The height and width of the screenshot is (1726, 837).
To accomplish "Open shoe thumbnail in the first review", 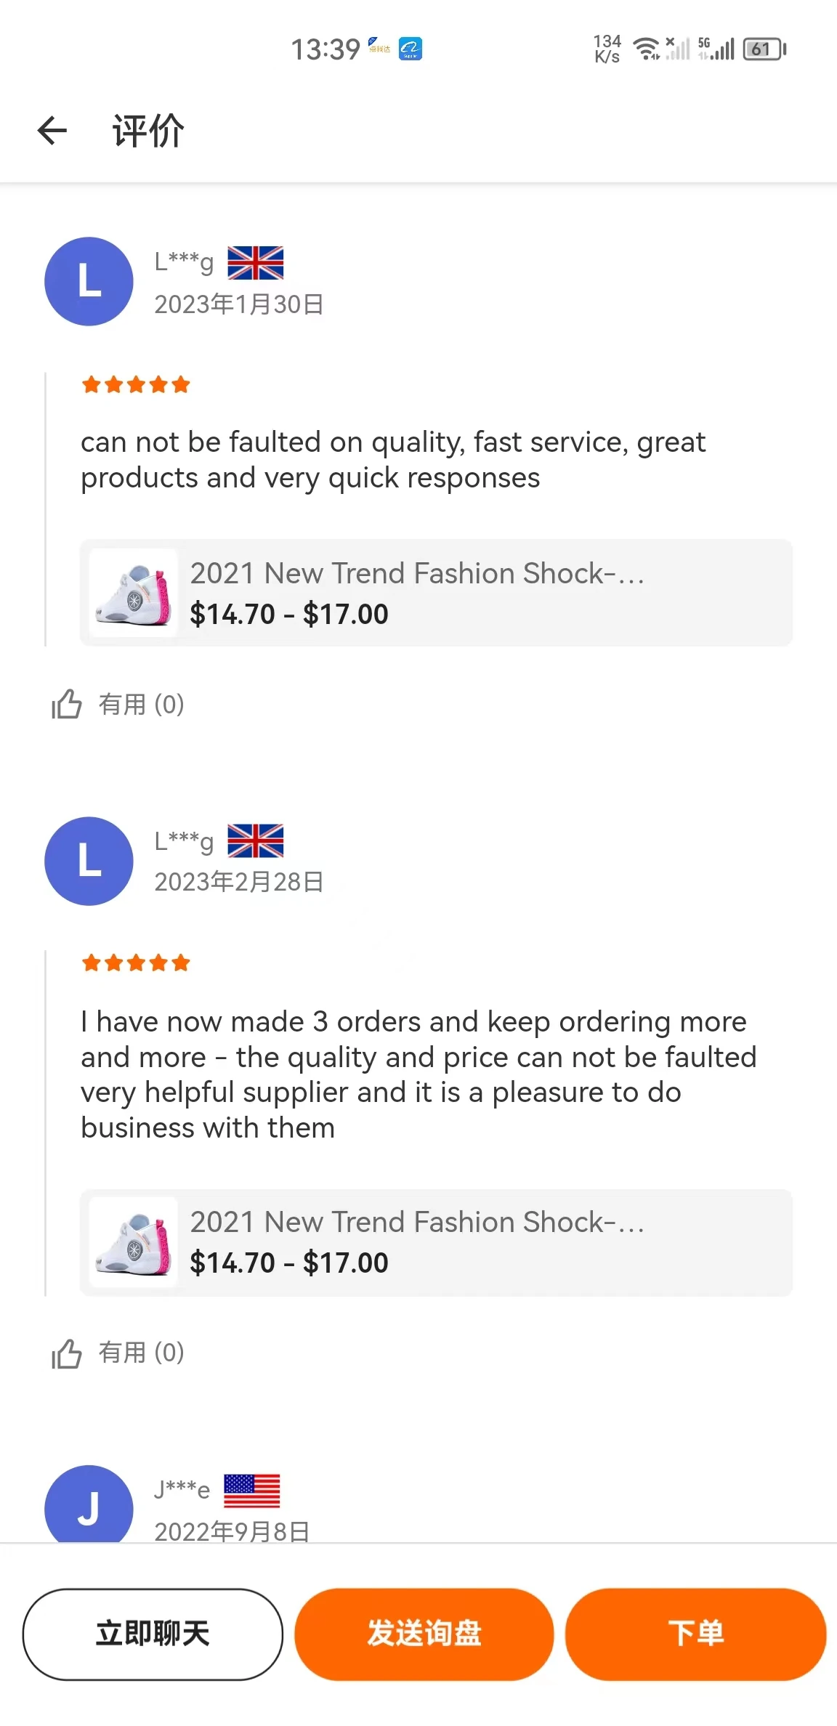I will (134, 593).
